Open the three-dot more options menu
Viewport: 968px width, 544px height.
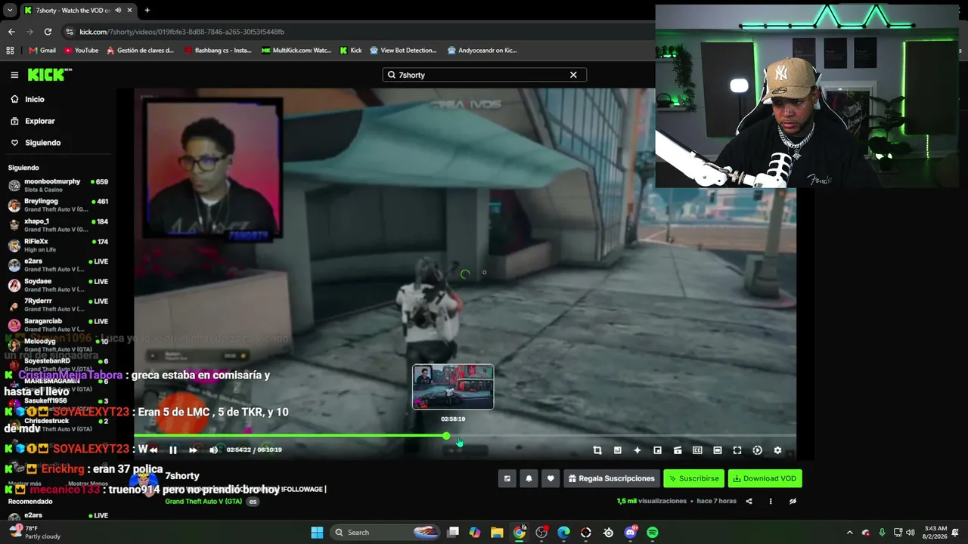771,501
